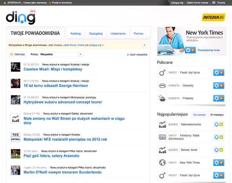This screenshot has height=183, width=232.
Task: Click the cooking pot icon in Przepisy row
Action: tap(162, 98)
